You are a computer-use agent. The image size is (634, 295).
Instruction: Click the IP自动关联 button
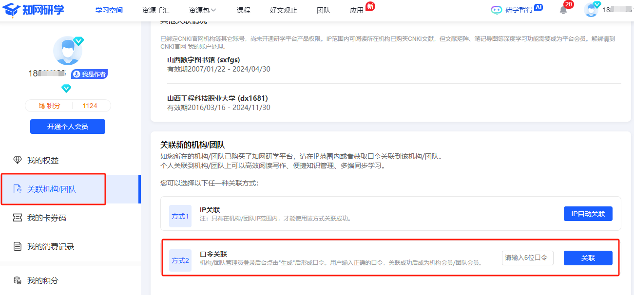tap(588, 214)
